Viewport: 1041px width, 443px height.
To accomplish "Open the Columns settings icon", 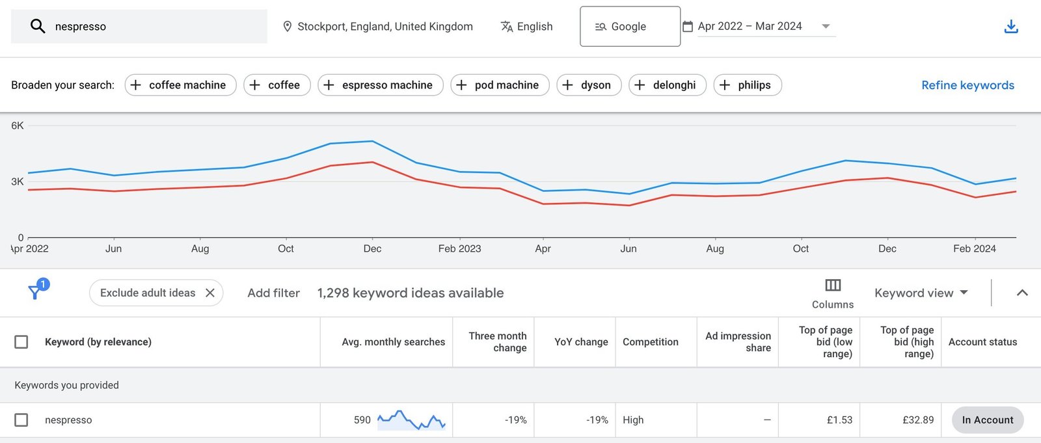I will (833, 286).
